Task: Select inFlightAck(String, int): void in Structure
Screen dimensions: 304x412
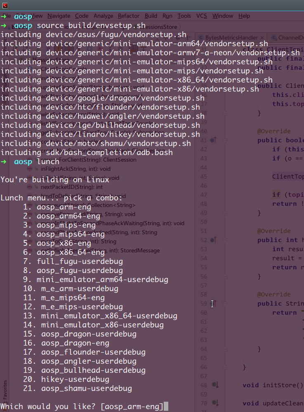Action: point(75,169)
